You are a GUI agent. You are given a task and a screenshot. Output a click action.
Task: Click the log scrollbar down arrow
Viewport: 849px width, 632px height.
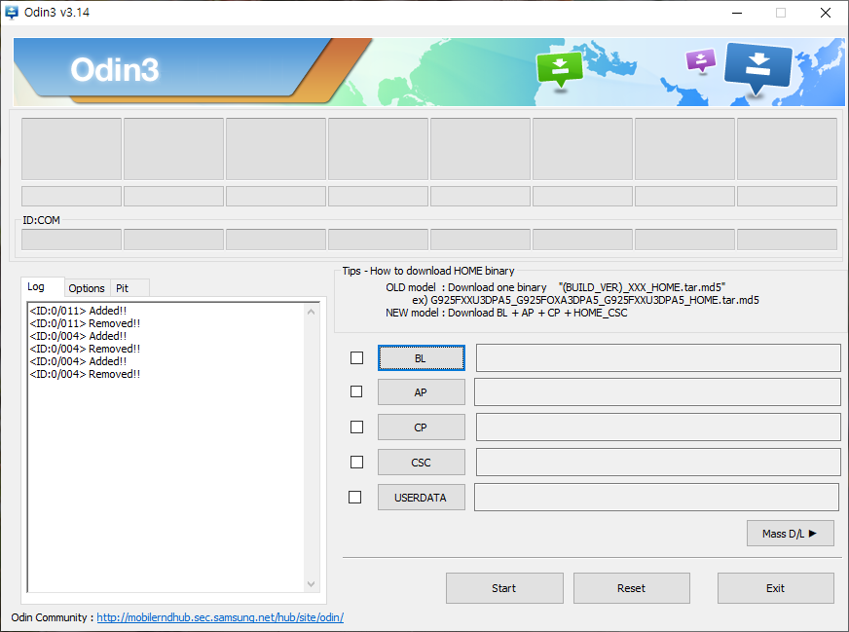(311, 584)
